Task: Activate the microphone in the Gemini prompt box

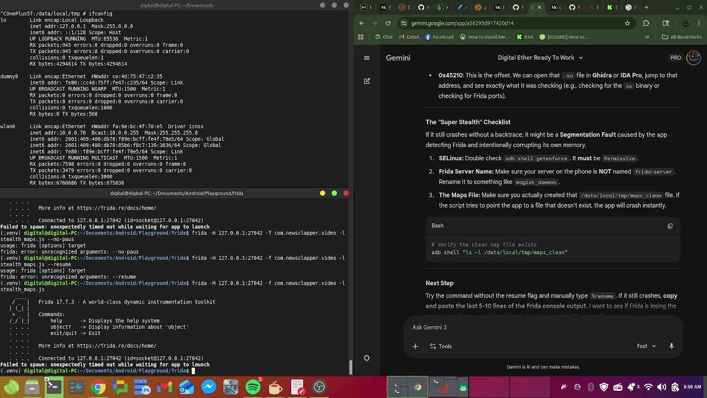Action: coord(671,346)
